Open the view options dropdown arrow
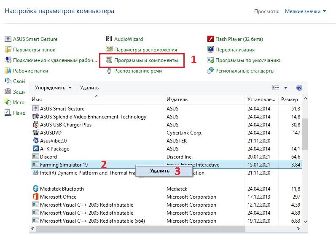Image resolution: width=336 pixels, height=234 pixels. (285, 88)
